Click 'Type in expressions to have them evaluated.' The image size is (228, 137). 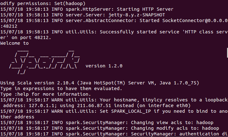(61, 88)
